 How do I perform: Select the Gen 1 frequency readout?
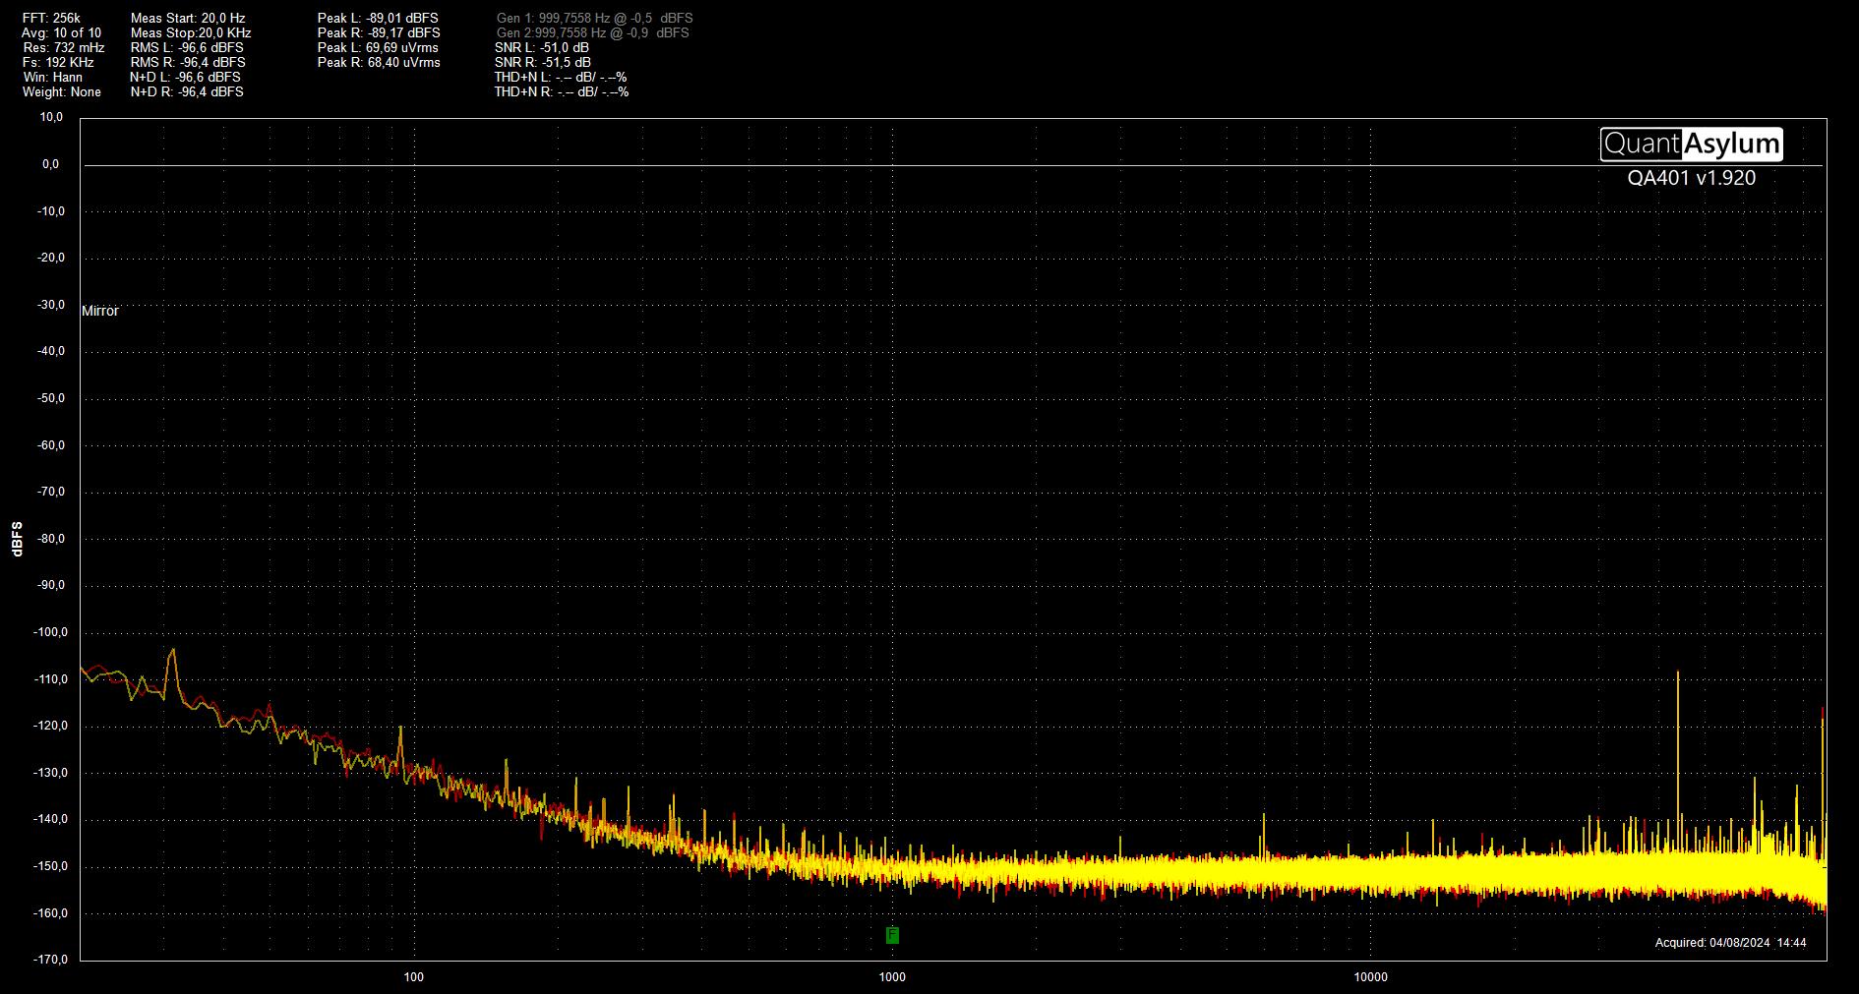pos(595,19)
